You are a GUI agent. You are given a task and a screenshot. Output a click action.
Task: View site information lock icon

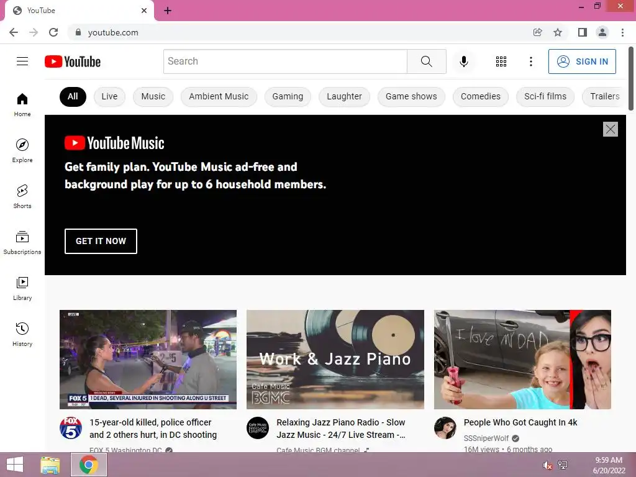pos(78,32)
